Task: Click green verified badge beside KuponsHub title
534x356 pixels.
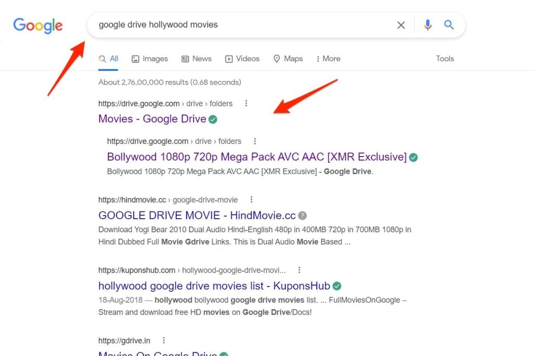Action: [x=337, y=286]
